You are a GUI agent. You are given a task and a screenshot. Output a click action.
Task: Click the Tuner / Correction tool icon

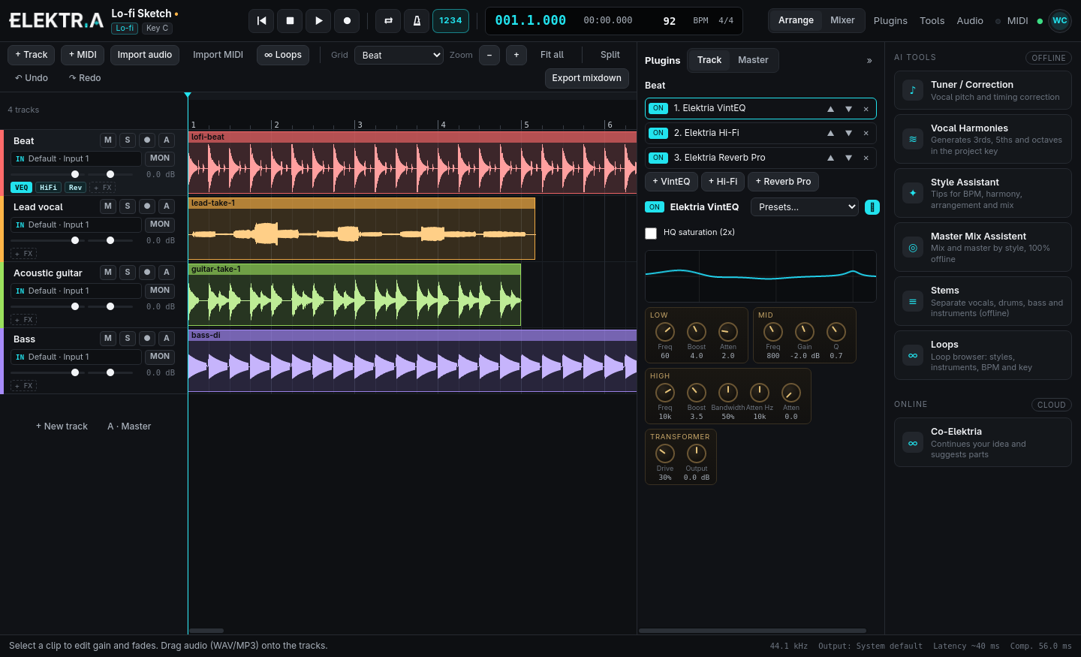(x=913, y=90)
